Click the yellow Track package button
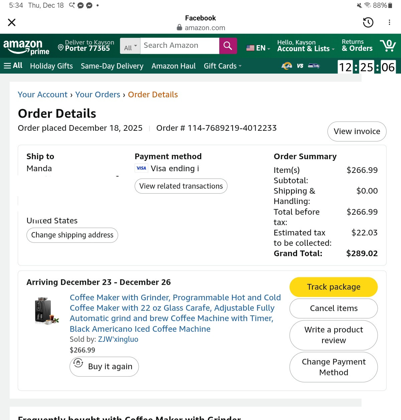The image size is (401, 420). point(333,287)
